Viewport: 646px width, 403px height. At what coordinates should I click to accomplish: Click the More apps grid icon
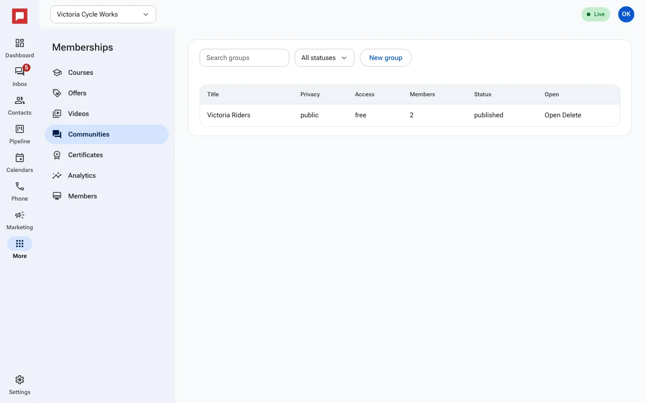pos(20,244)
